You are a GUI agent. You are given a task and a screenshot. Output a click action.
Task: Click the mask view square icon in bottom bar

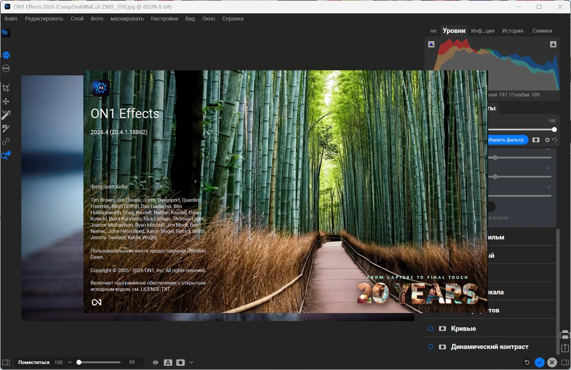click(x=180, y=362)
